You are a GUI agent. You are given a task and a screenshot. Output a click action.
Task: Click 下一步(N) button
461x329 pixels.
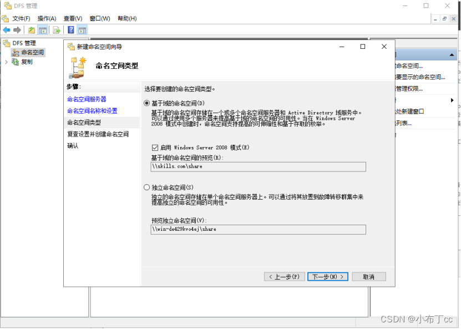click(328, 277)
